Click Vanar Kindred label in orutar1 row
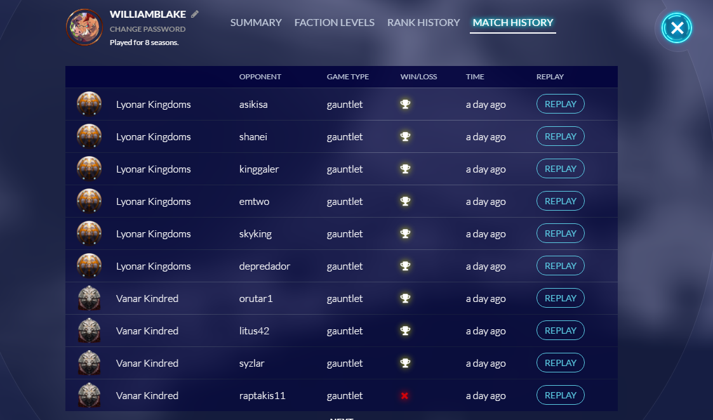The height and width of the screenshot is (420, 713). click(x=147, y=298)
